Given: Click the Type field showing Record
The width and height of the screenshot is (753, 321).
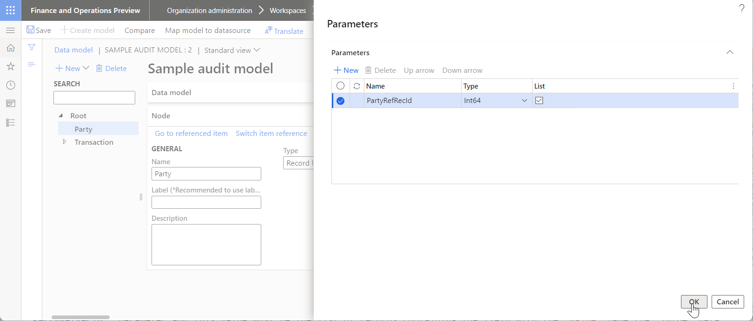Looking at the screenshot, I should tap(298, 163).
